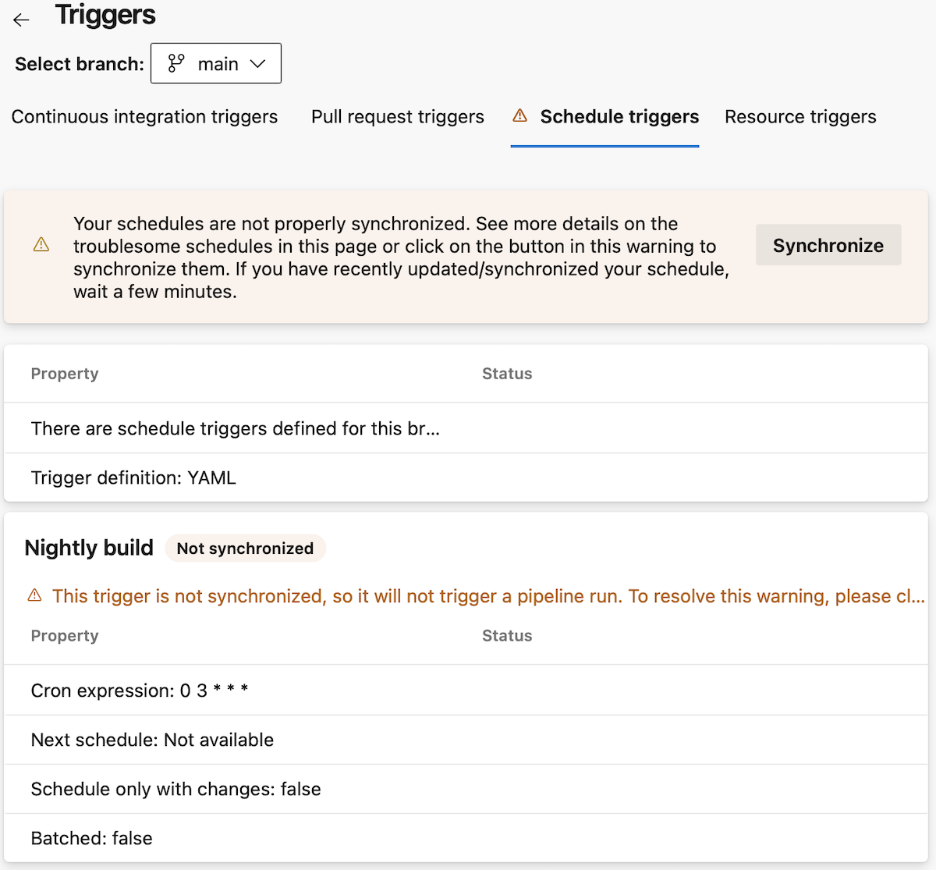Click the active Schedule triggers tab
The width and height of the screenshot is (936, 870).
pyautogui.click(x=619, y=116)
